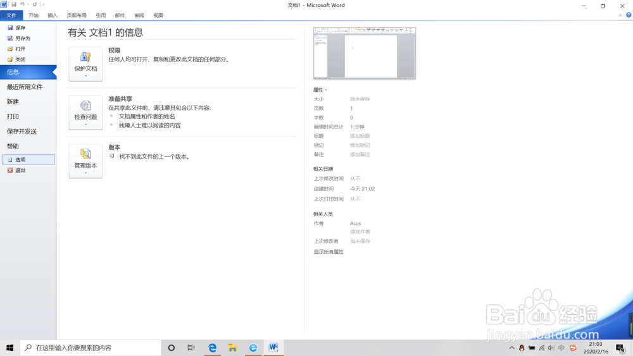Screen dimensions: 633x356
Task: Switch to the 引用 ribbon tab
Action: coord(101,15)
